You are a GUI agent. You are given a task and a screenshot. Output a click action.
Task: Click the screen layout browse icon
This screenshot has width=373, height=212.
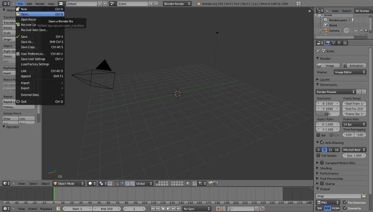61,4
